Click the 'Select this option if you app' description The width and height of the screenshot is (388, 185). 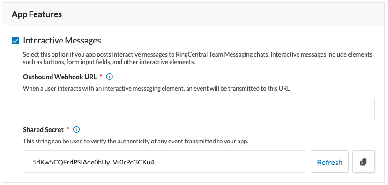(x=197, y=58)
